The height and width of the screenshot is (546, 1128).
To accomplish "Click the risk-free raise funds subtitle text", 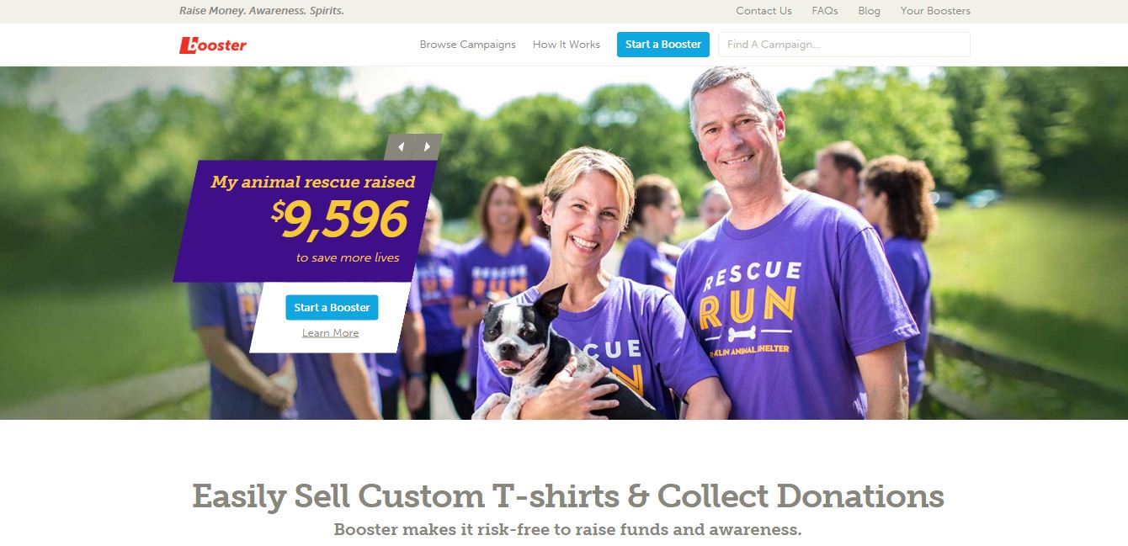I will click(x=568, y=530).
